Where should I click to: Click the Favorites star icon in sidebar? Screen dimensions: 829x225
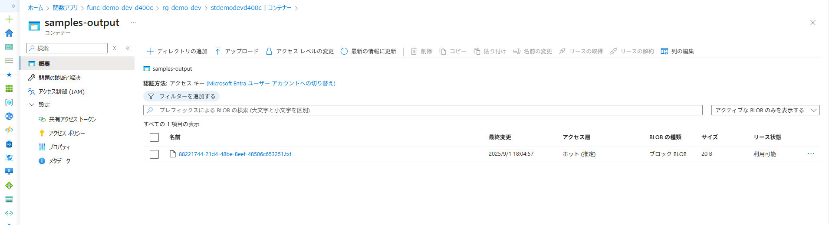pyautogui.click(x=9, y=75)
